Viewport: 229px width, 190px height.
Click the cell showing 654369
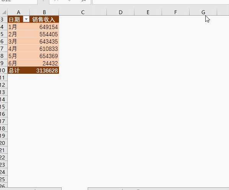44,56
